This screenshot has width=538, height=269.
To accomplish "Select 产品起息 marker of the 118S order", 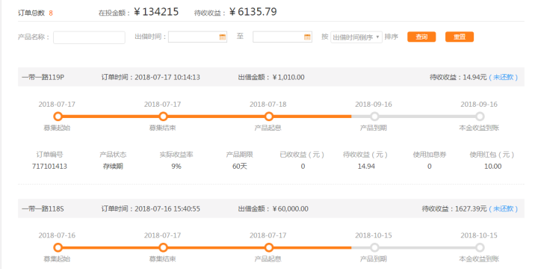I will [269, 247].
